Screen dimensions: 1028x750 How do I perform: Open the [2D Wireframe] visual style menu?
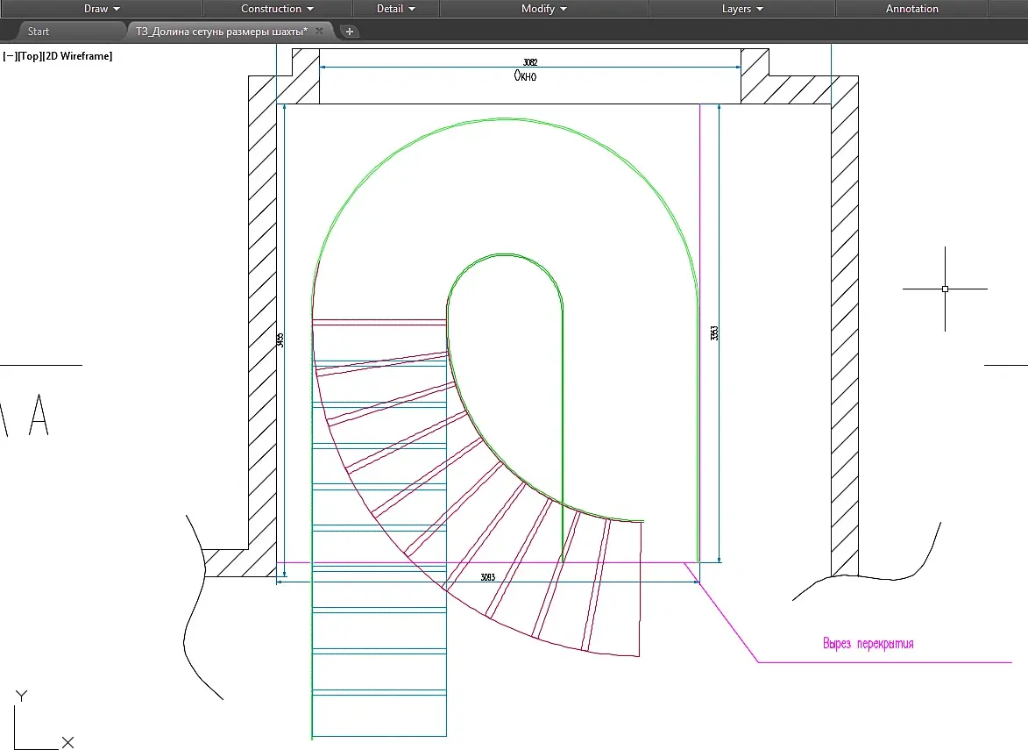tap(77, 56)
